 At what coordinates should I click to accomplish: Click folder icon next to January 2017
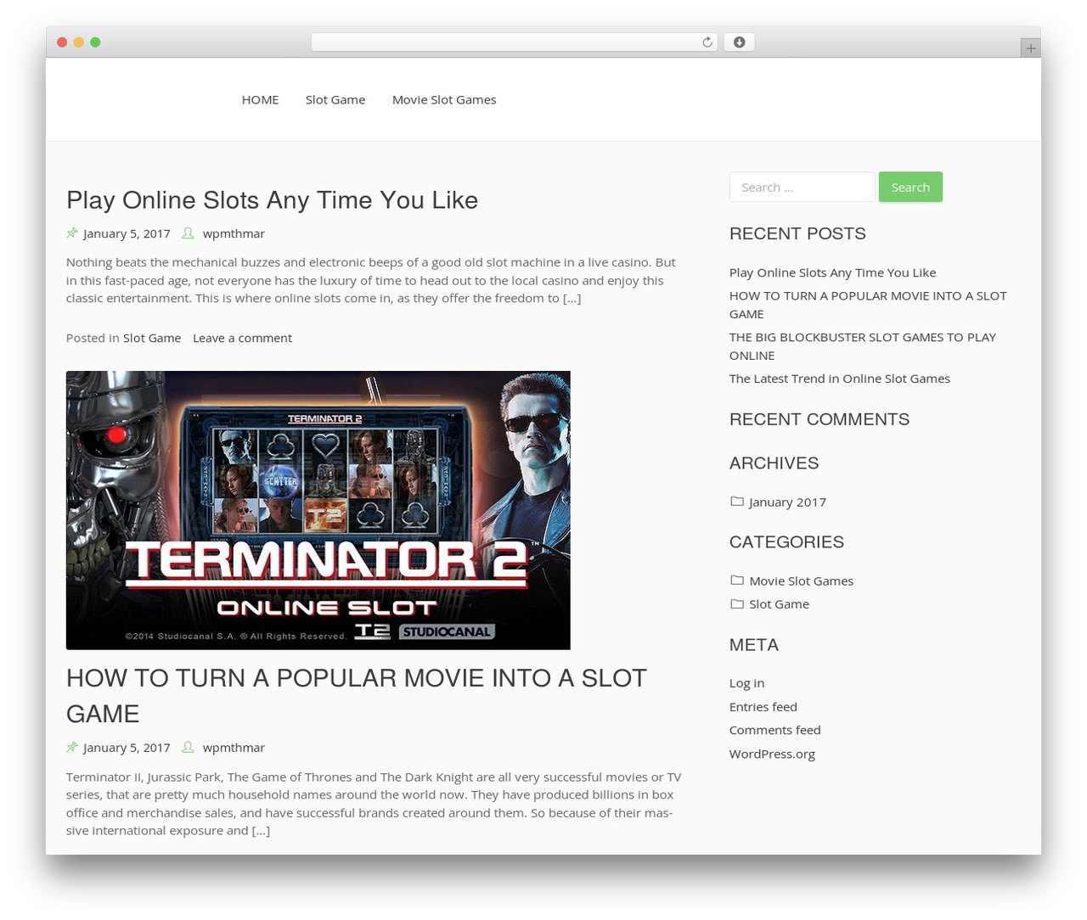click(736, 502)
